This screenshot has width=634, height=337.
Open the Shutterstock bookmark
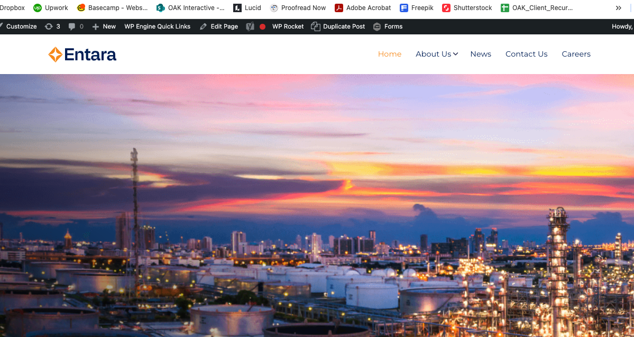pyautogui.click(x=466, y=7)
